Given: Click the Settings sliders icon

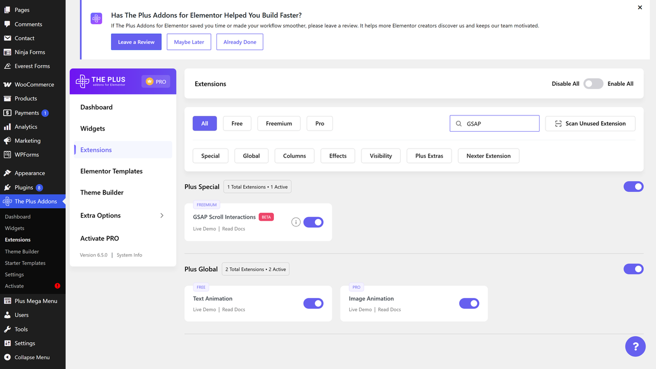Looking at the screenshot, I should [7, 343].
